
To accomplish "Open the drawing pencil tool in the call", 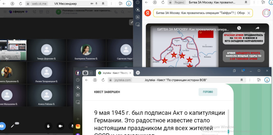I will click(13, 126).
